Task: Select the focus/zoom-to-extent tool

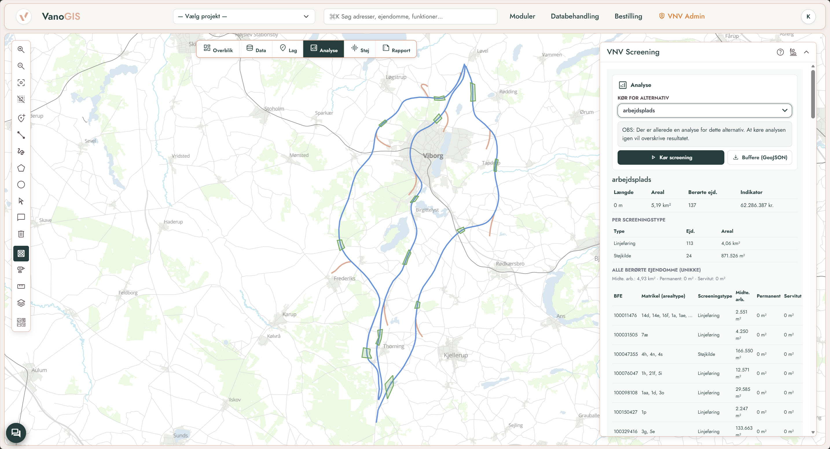Action: pyautogui.click(x=21, y=83)
